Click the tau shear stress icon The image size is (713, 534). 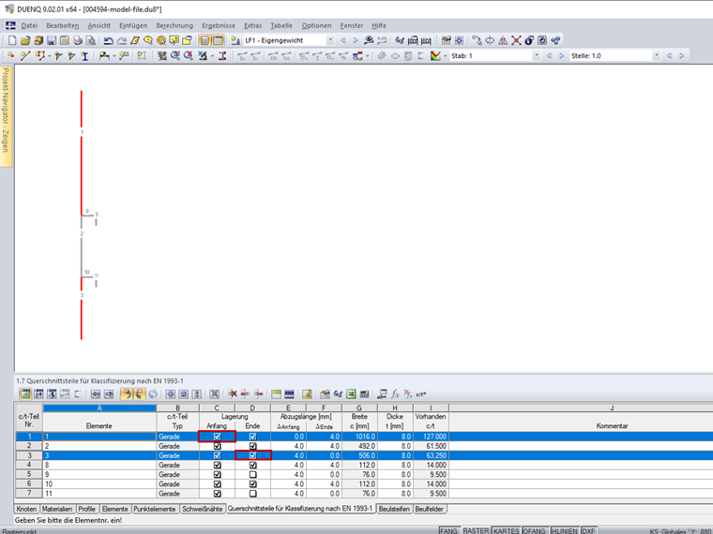[317, 56]
